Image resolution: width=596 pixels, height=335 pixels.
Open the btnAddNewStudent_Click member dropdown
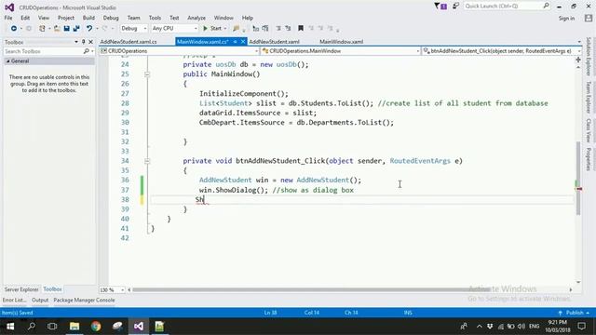coord(501,51)
